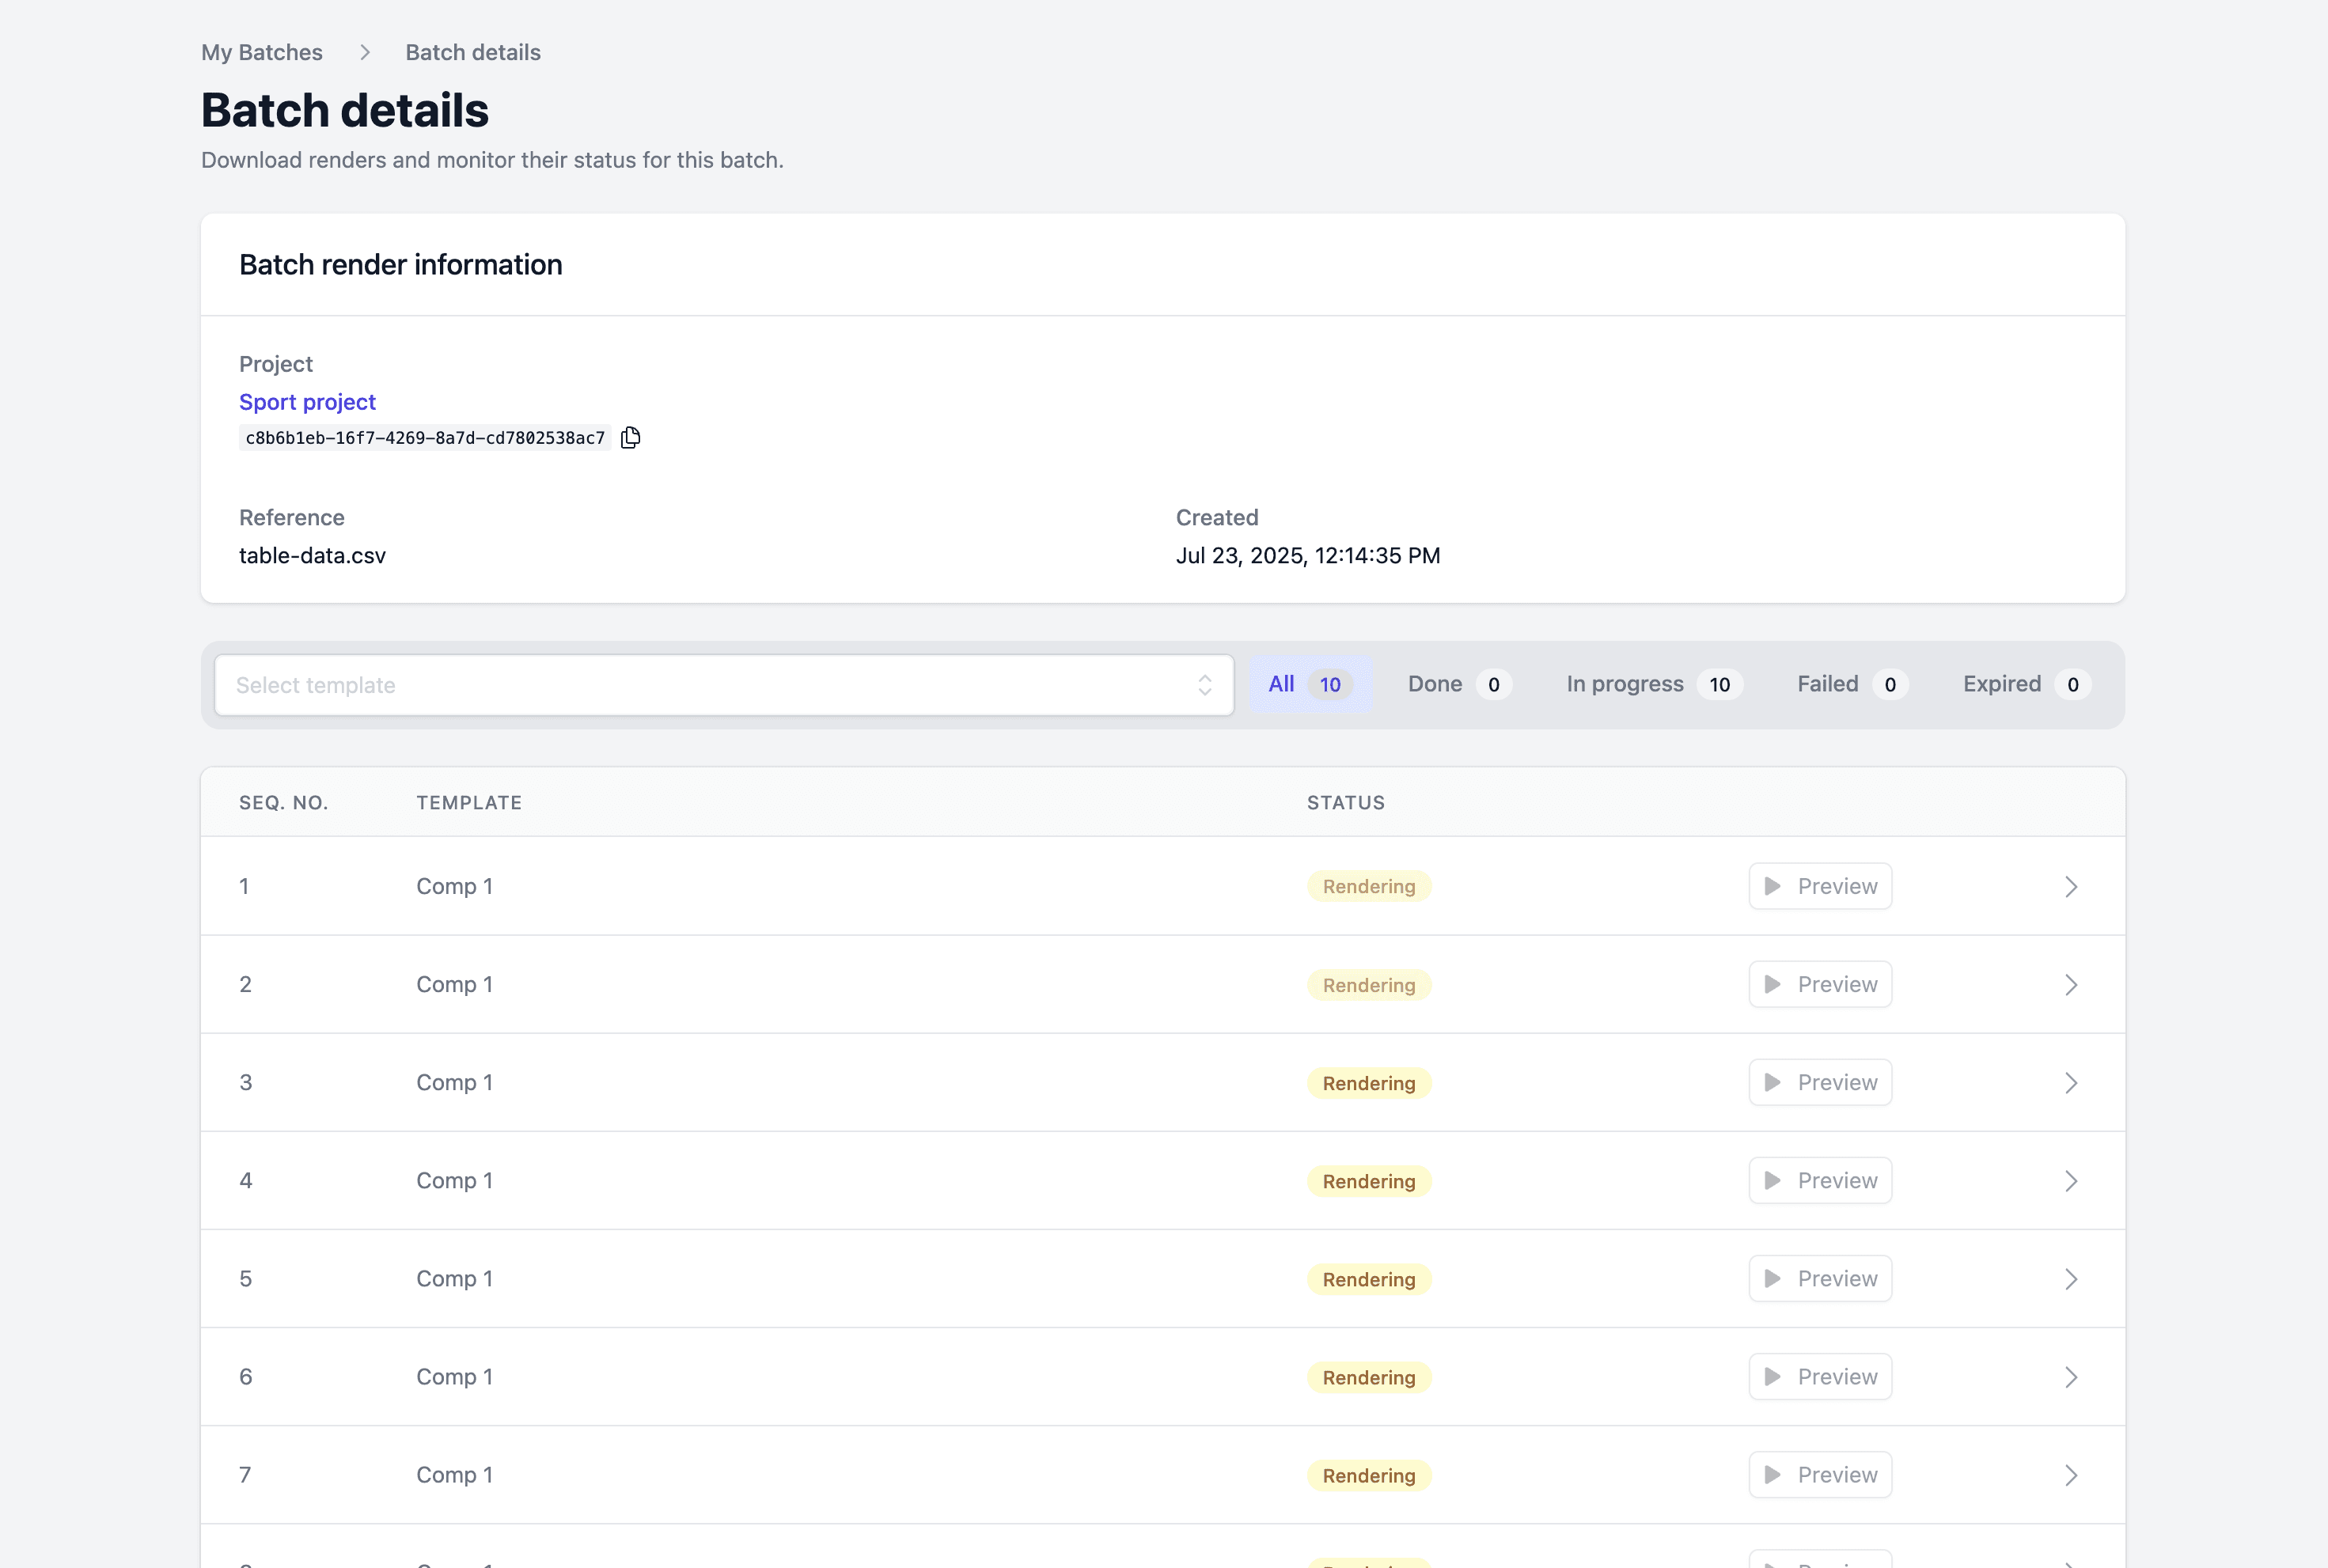Click the chevron arrow on row 5
Viewport: 2328px width, 1568px height.
coord(2071,1279)
